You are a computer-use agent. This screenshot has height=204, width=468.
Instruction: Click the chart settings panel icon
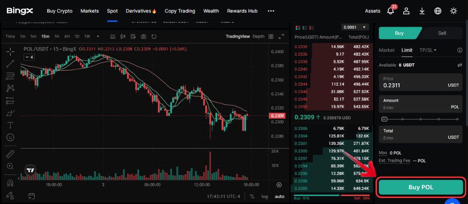pos(133,36)
